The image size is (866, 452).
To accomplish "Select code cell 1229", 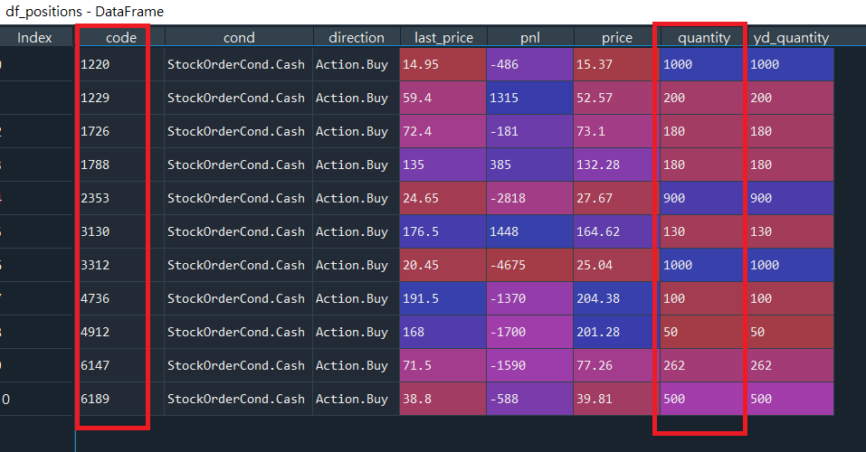I will (120, 98).
